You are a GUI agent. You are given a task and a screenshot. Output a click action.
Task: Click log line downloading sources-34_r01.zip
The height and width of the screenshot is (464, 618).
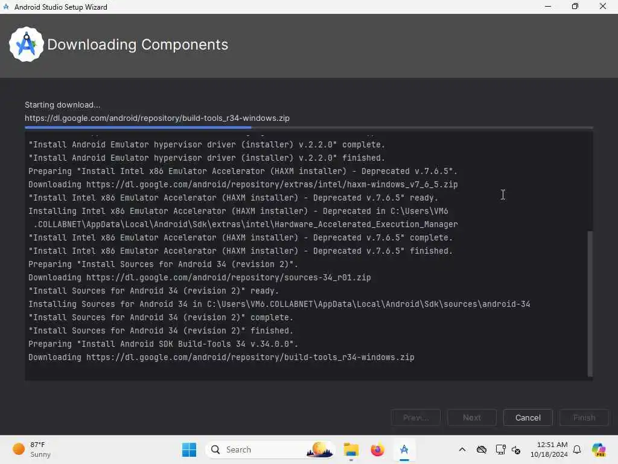coord(199,277)
